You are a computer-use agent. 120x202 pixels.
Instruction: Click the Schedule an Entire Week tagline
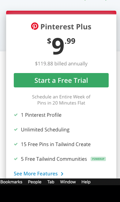pyautogui.click(x=61, y=100)
